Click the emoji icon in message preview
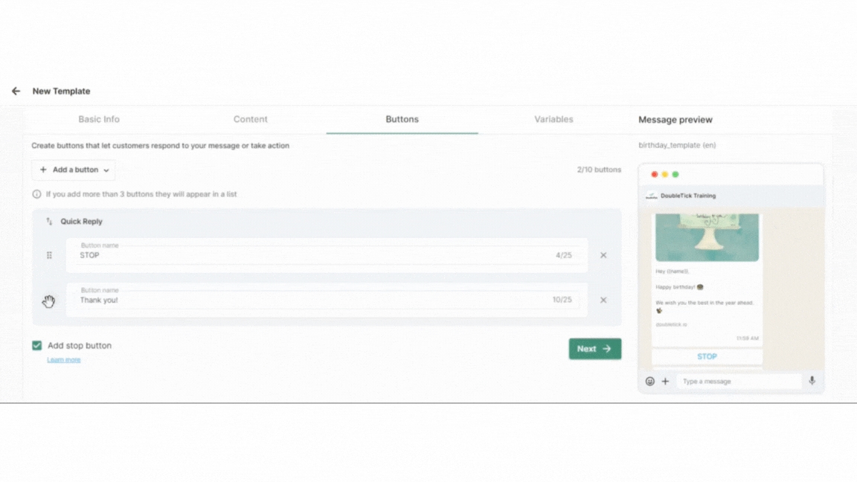857x482 pixels. coord(649,382)
